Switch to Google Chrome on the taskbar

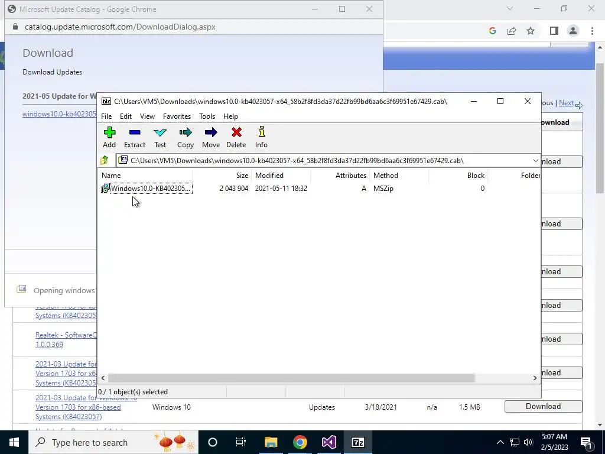(300, 442)
